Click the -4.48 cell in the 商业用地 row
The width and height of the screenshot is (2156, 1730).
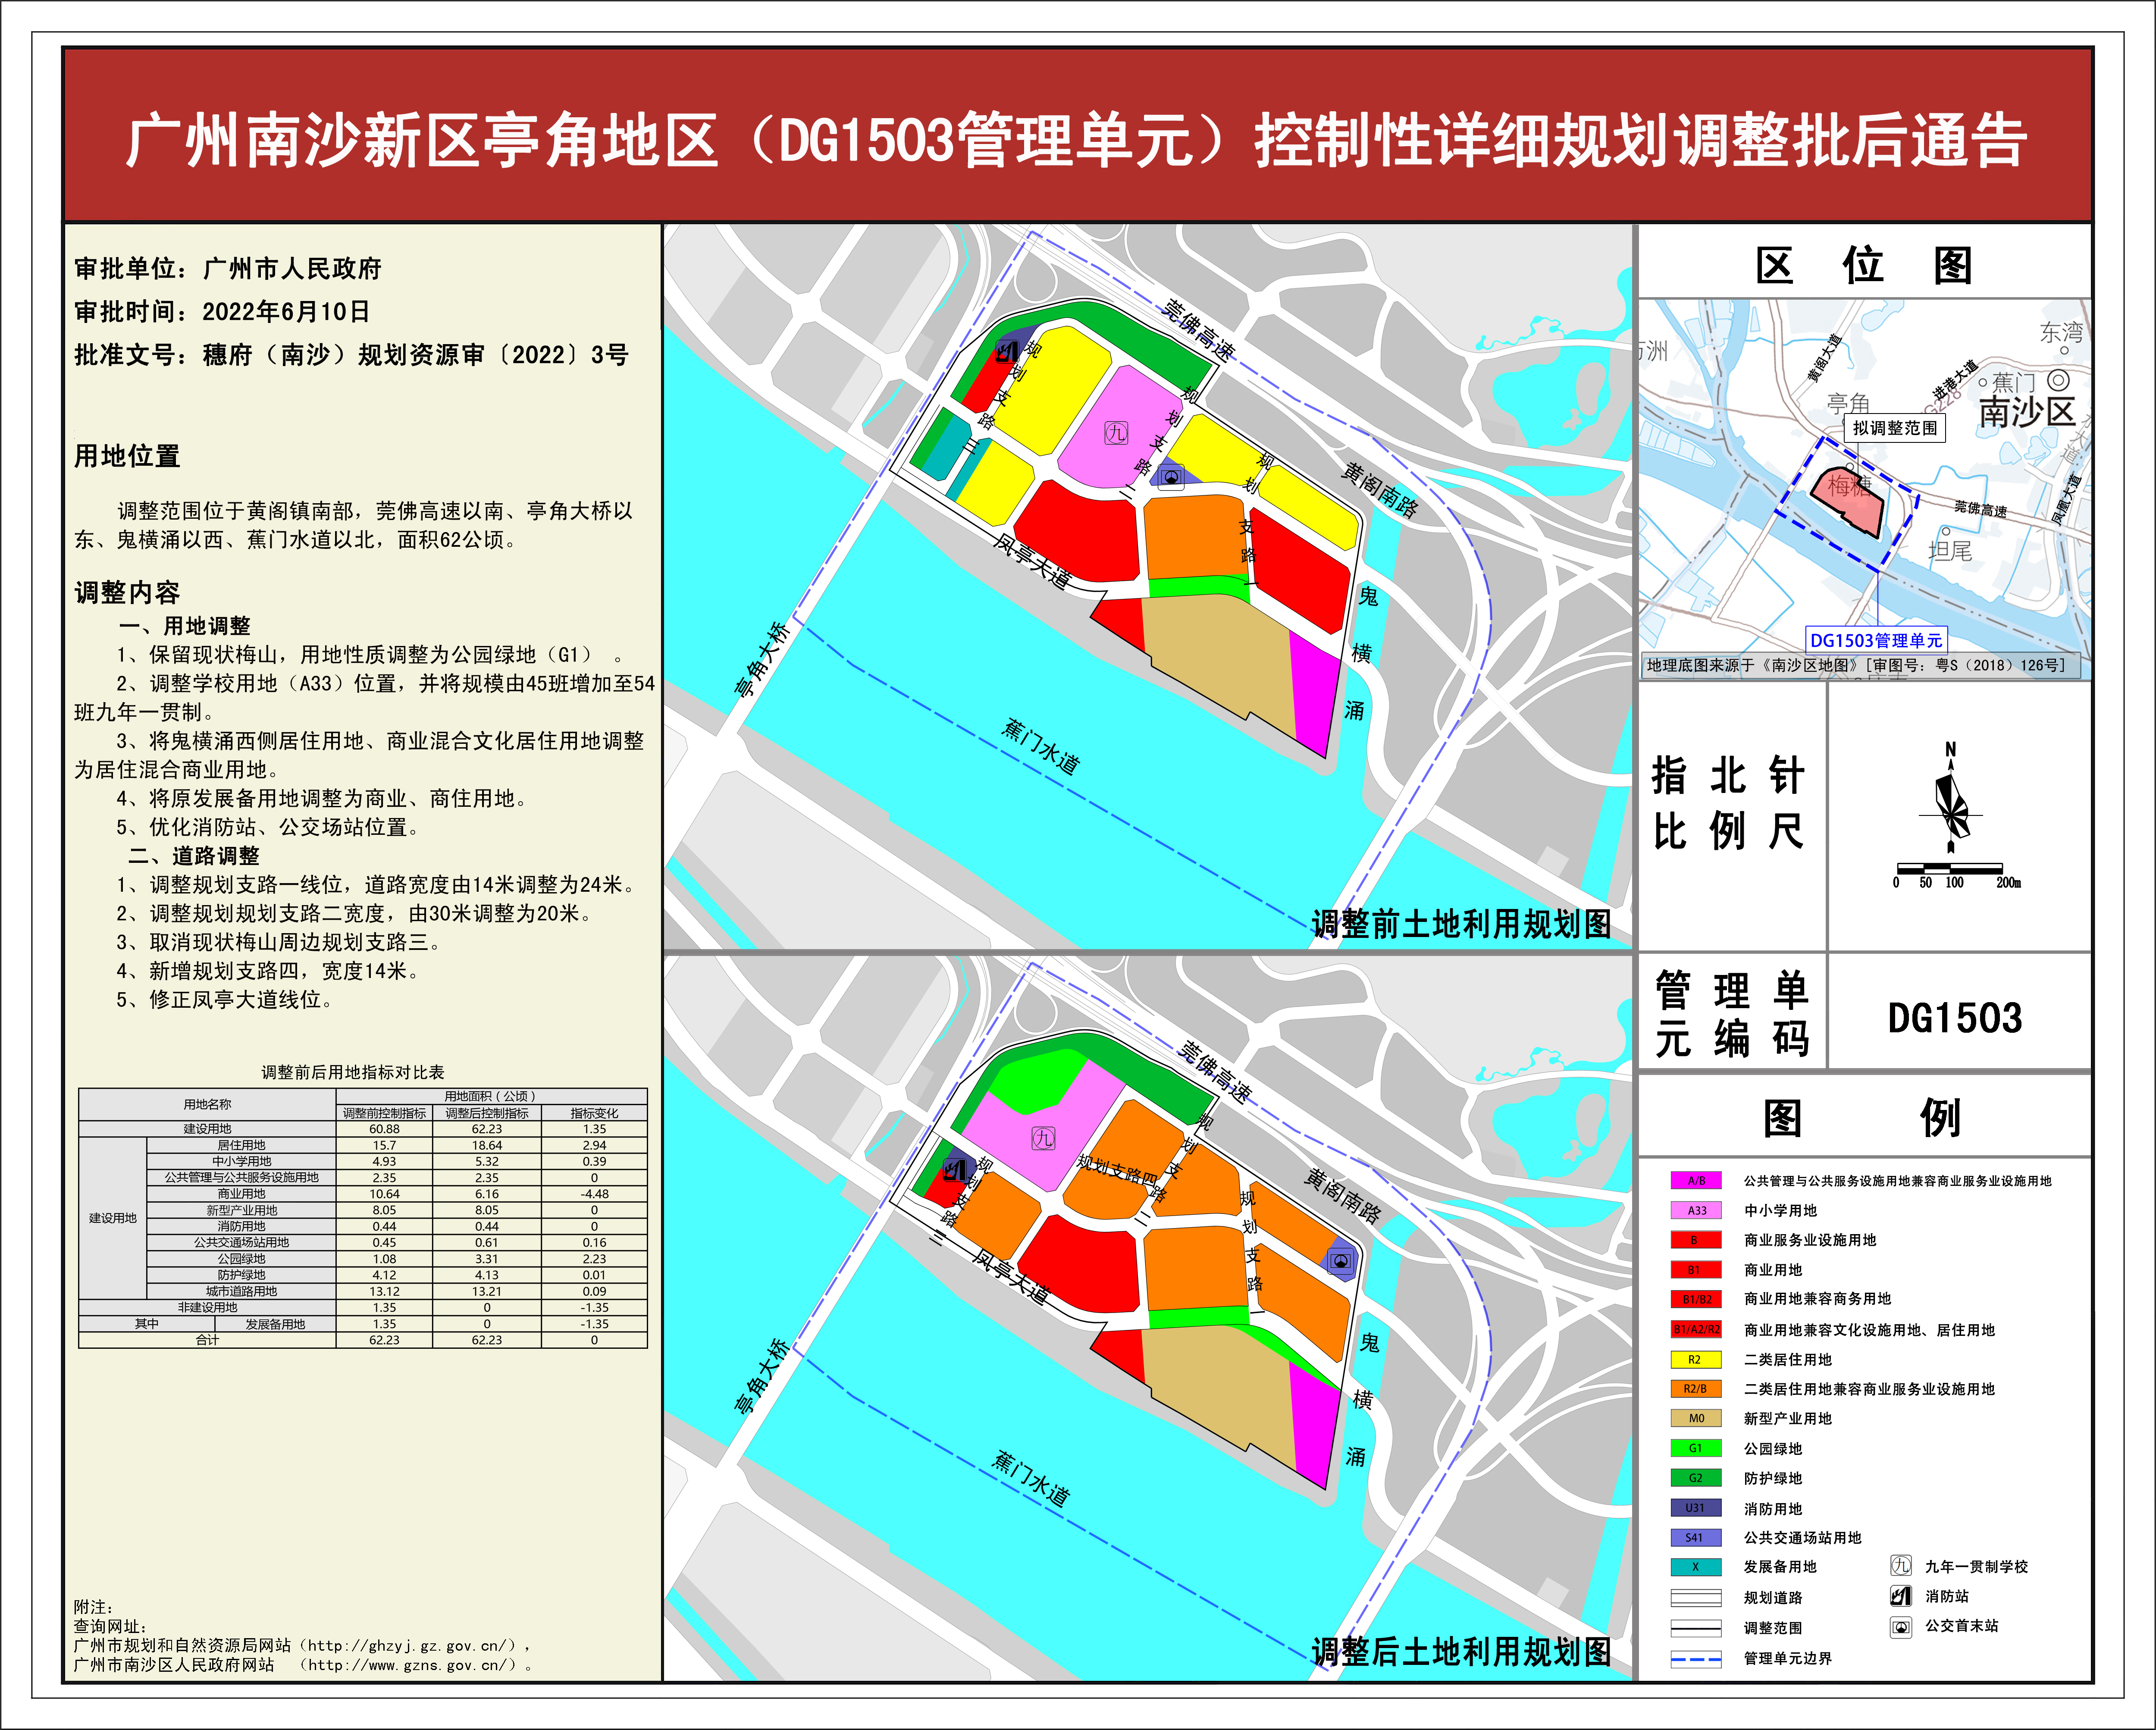594,1194
